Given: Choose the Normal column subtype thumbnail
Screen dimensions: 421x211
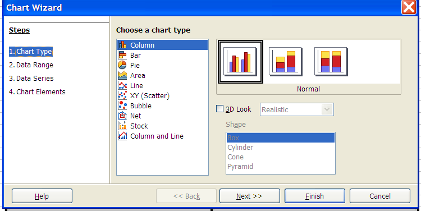Looking at the screenshot, I should 240,62.
